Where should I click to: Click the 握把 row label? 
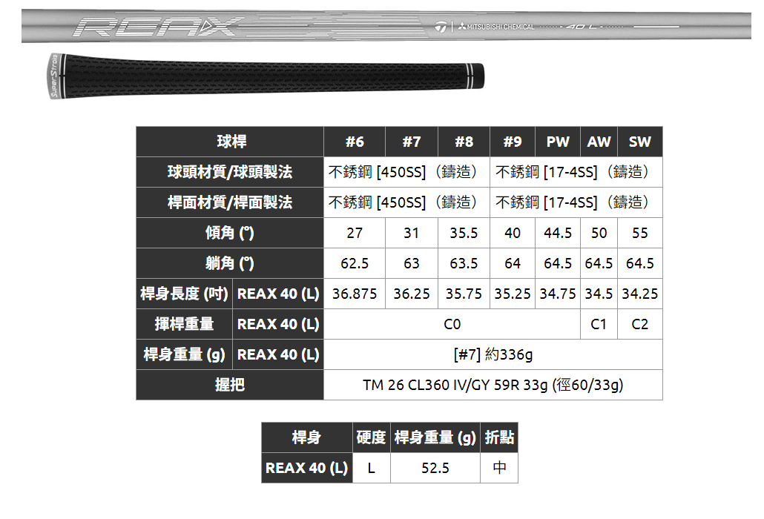[x=230, y=385]
